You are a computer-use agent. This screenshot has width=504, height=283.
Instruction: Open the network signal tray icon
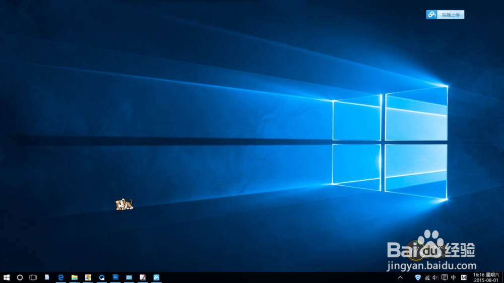pyautogui.click(x=427, y=277)
